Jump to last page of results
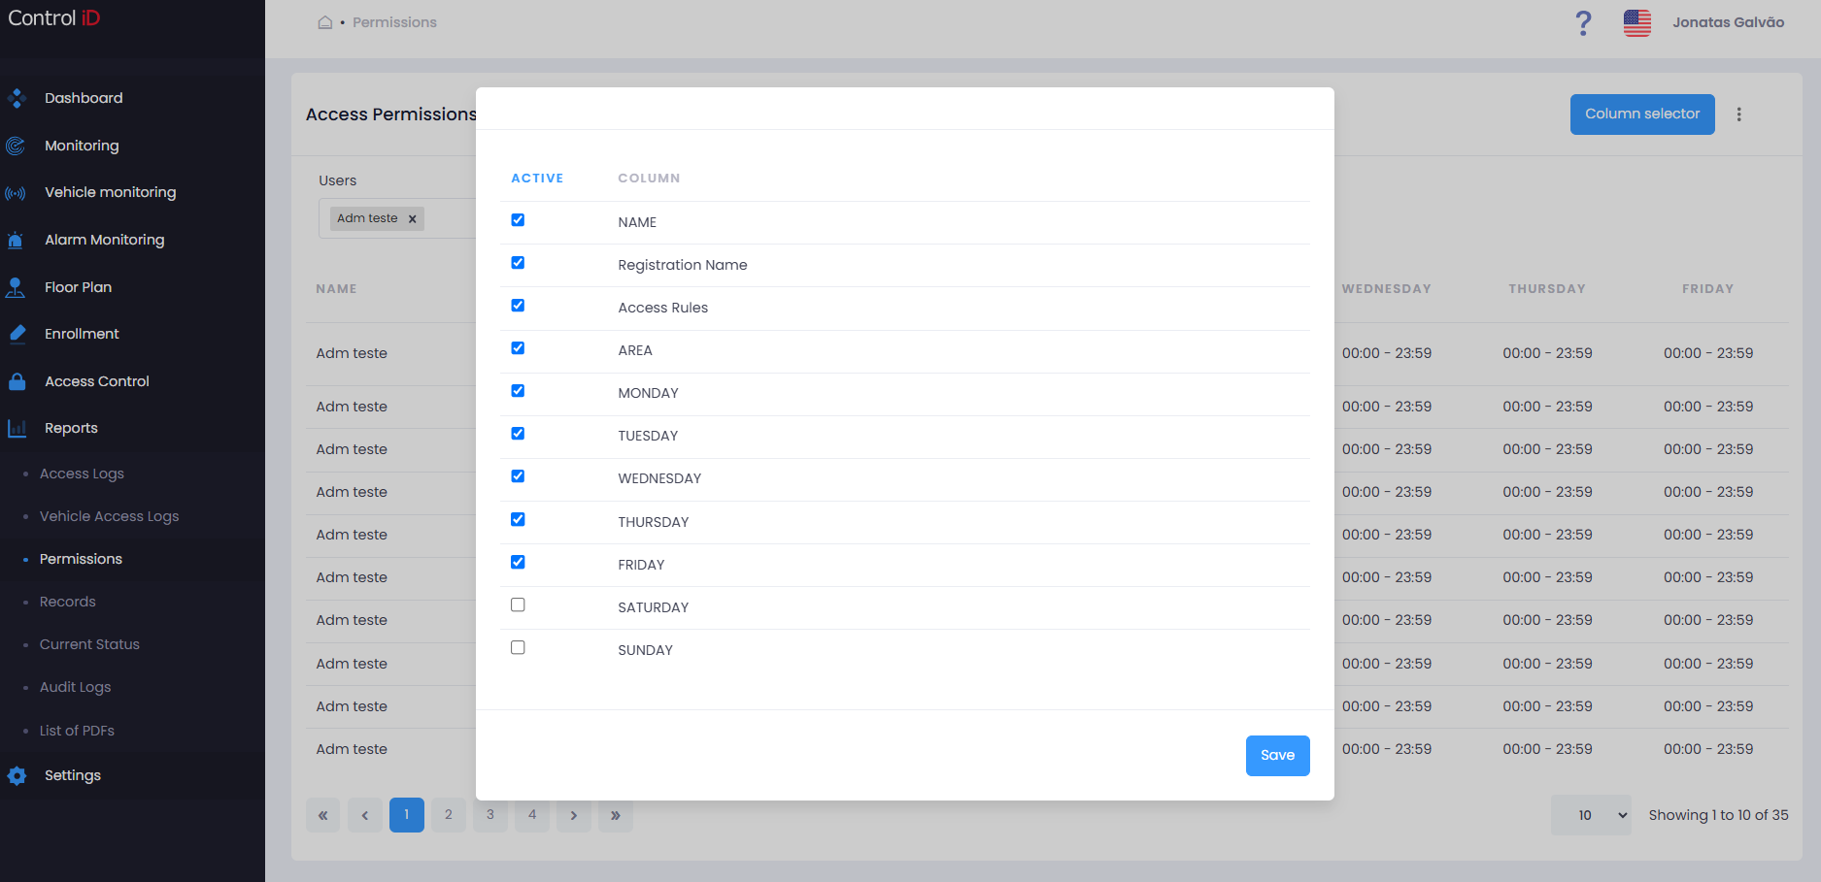1821x882 pixels. [x=616, y=815]
